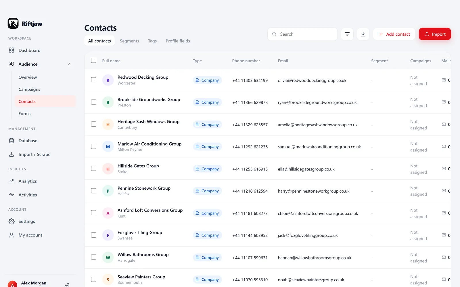Click phone number +44 11255 616915

click(x=250, y=169)
